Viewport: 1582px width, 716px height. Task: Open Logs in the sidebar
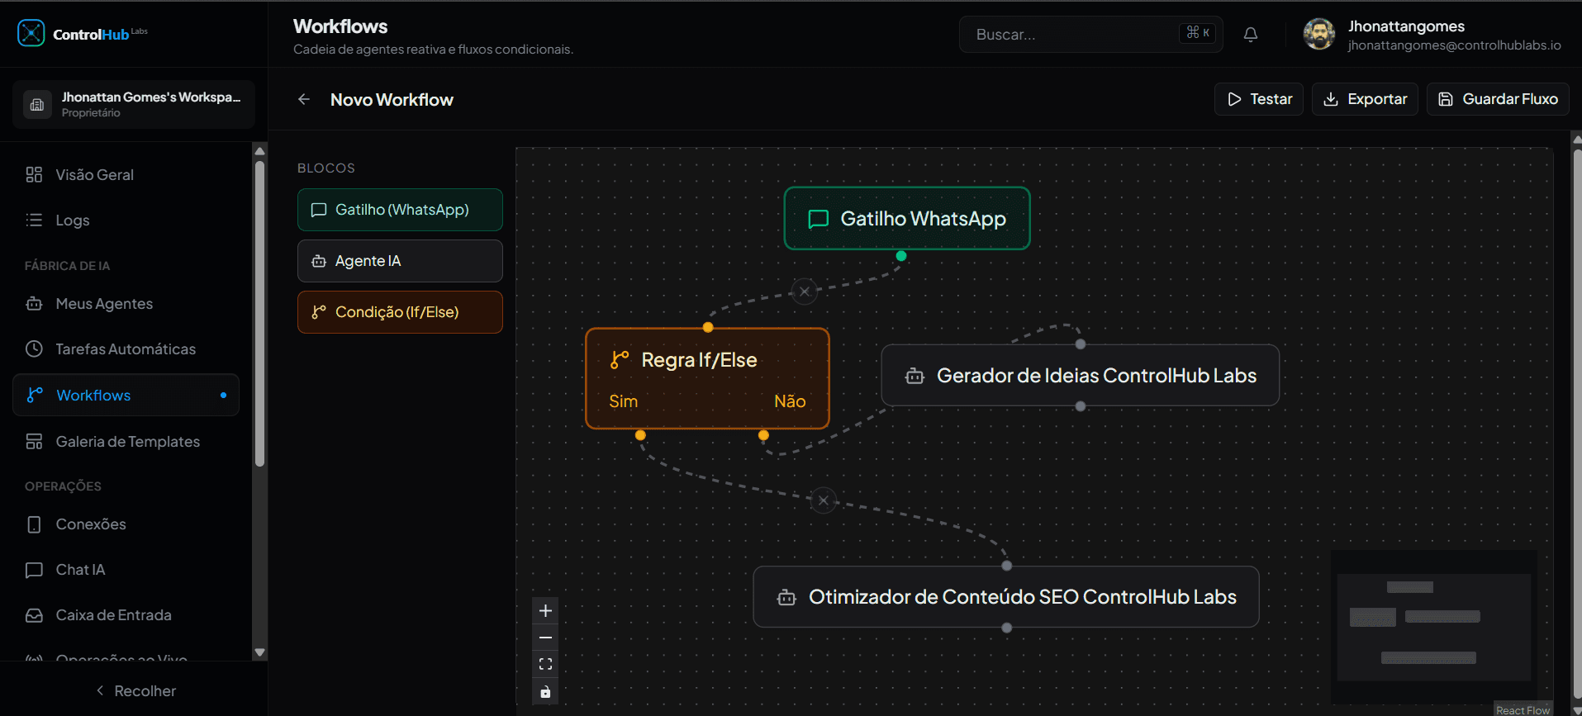(x=126, y=220)
